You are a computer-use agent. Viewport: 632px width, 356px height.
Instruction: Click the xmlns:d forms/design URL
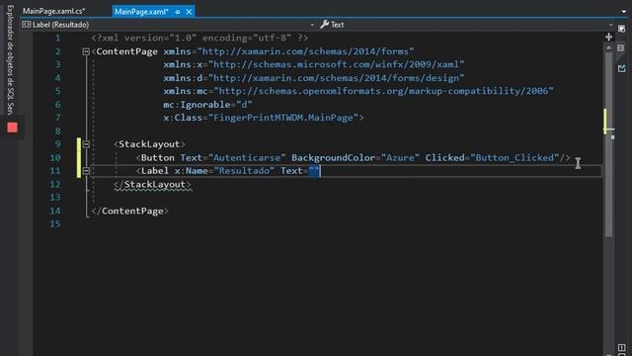pos(336,78)
